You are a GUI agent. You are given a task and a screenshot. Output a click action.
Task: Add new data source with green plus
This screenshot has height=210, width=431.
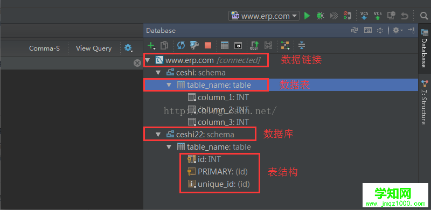click(x=151, y=45)
